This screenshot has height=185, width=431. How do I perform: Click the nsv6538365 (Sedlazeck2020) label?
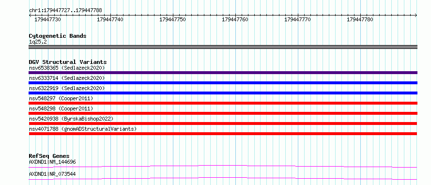[x=67, y=68]
